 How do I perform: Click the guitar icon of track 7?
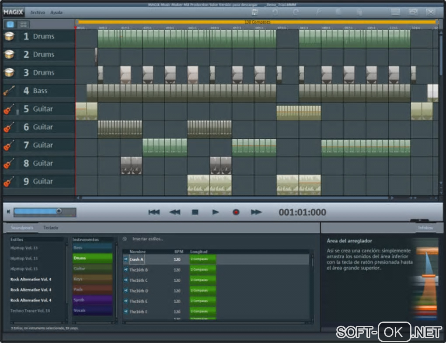pos(9,145)
